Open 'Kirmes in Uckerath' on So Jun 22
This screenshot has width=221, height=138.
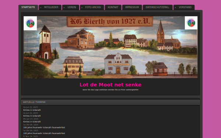[32, 116]
